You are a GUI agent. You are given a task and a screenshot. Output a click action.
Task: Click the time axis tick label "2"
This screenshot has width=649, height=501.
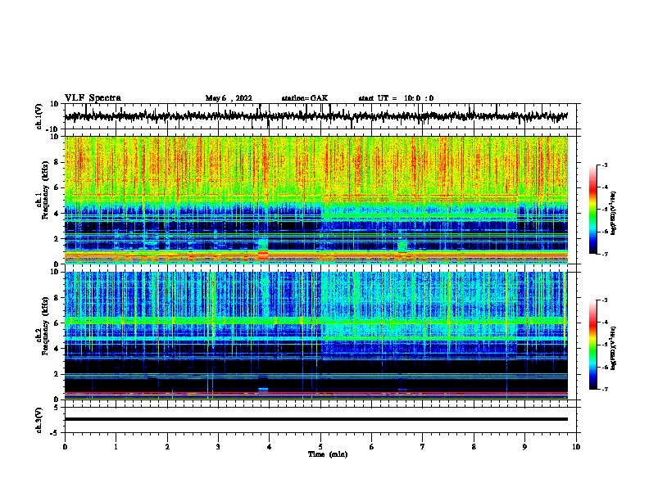point(167,447)
